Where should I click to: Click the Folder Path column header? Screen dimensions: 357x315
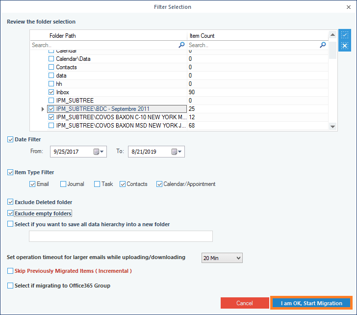pyautogui.click(x=63, y=36)
